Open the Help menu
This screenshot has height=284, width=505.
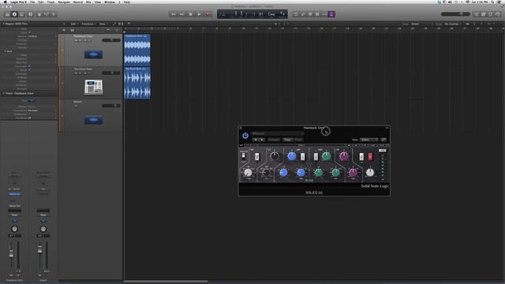(x=127, y=2)
